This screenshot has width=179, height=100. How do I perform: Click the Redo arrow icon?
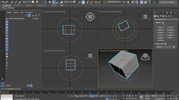pyautogui.click(x=7, y=2)
